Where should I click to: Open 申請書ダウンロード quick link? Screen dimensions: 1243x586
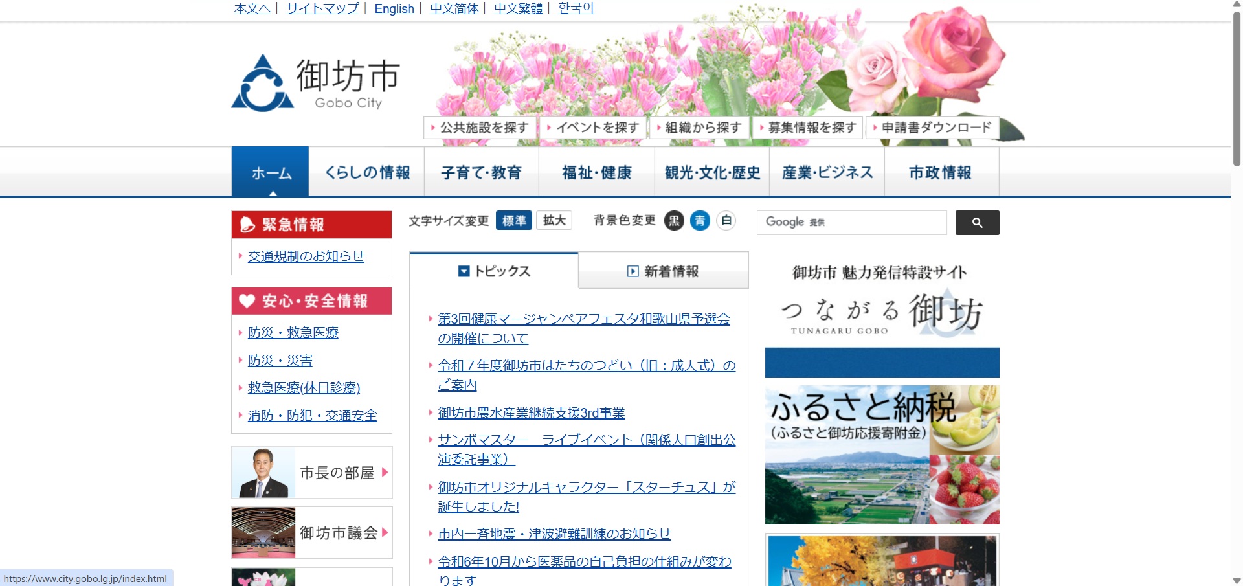click(x=932, y=128)
